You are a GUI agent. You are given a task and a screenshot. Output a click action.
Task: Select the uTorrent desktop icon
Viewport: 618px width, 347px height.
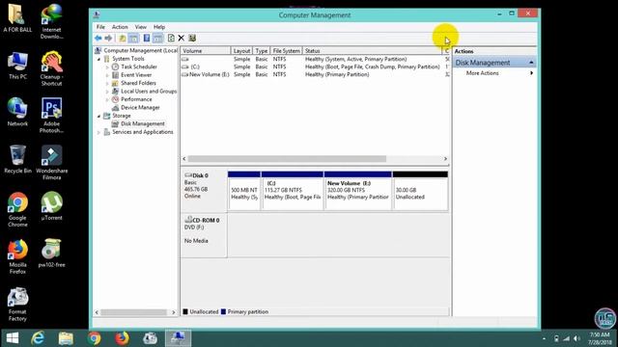(51, 206)
